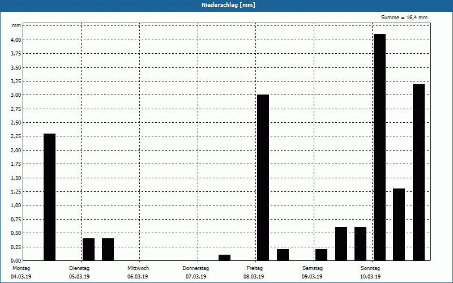This screenshot has width=453, height=283.
Task: Click the 1,3 mm bar on Sonntag
Action: (x=399, y=224)
